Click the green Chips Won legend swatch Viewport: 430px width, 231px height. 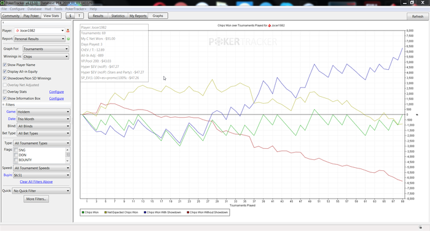point(83,213)
